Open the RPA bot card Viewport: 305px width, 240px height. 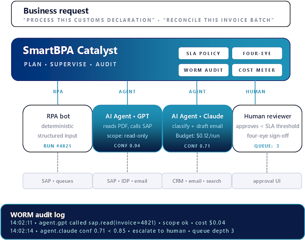coord(58,129)
